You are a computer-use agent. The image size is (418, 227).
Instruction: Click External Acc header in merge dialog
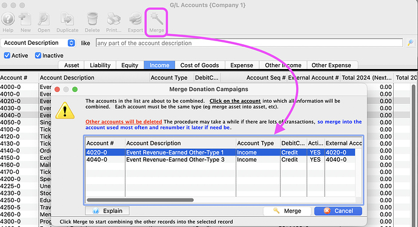click(343, 143)
